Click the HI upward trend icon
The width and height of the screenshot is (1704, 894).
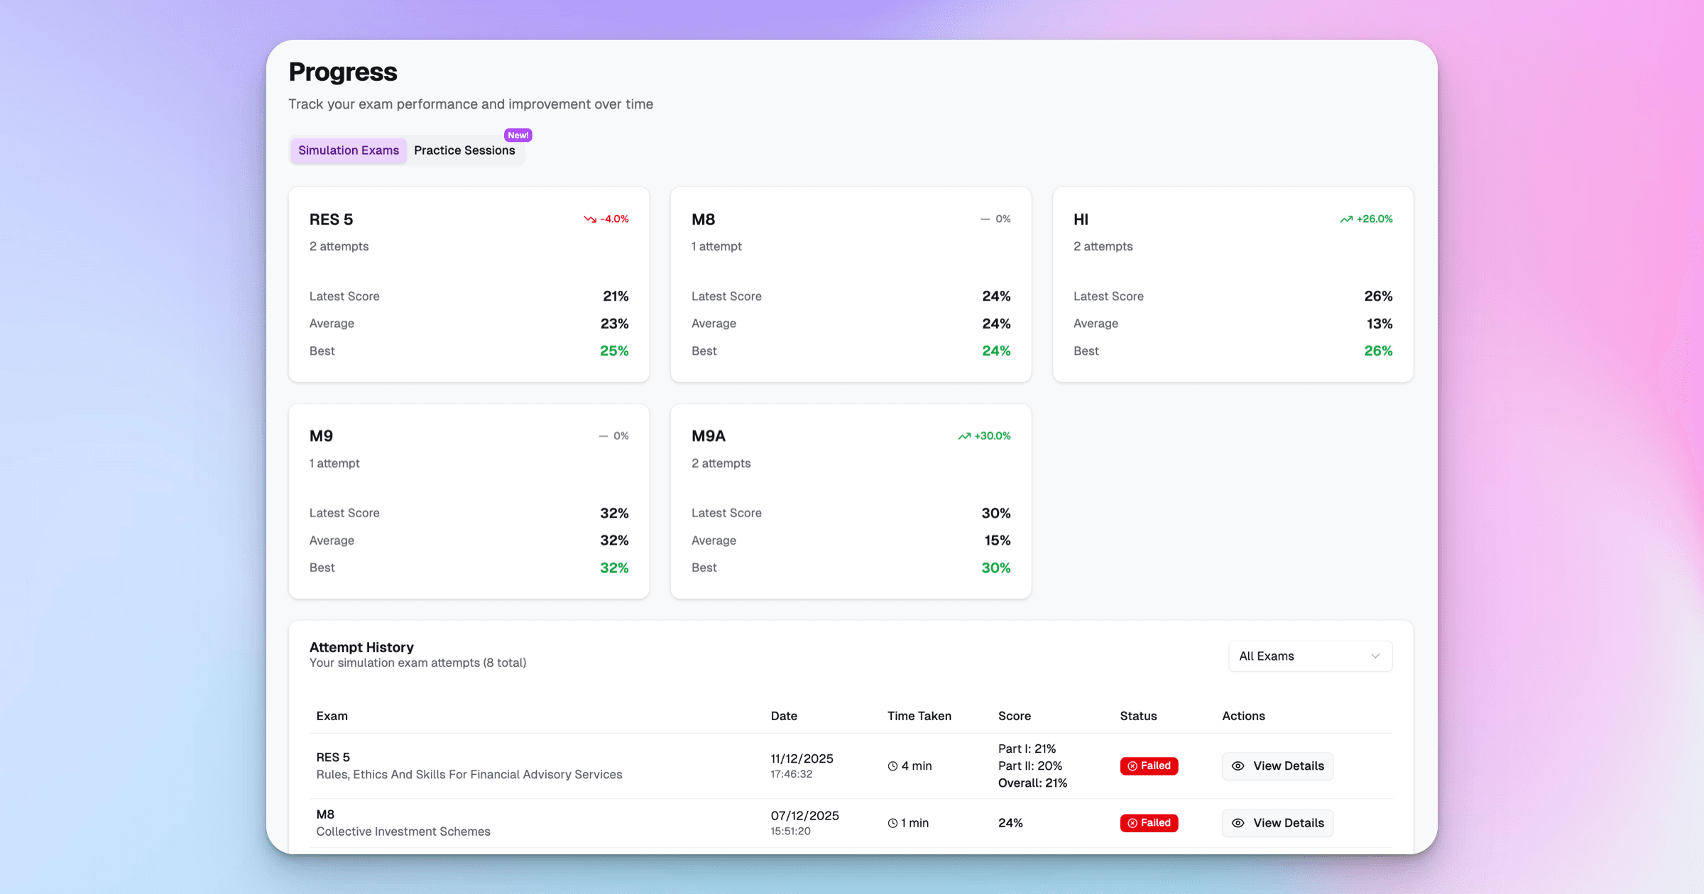[x=1345, y=219]
